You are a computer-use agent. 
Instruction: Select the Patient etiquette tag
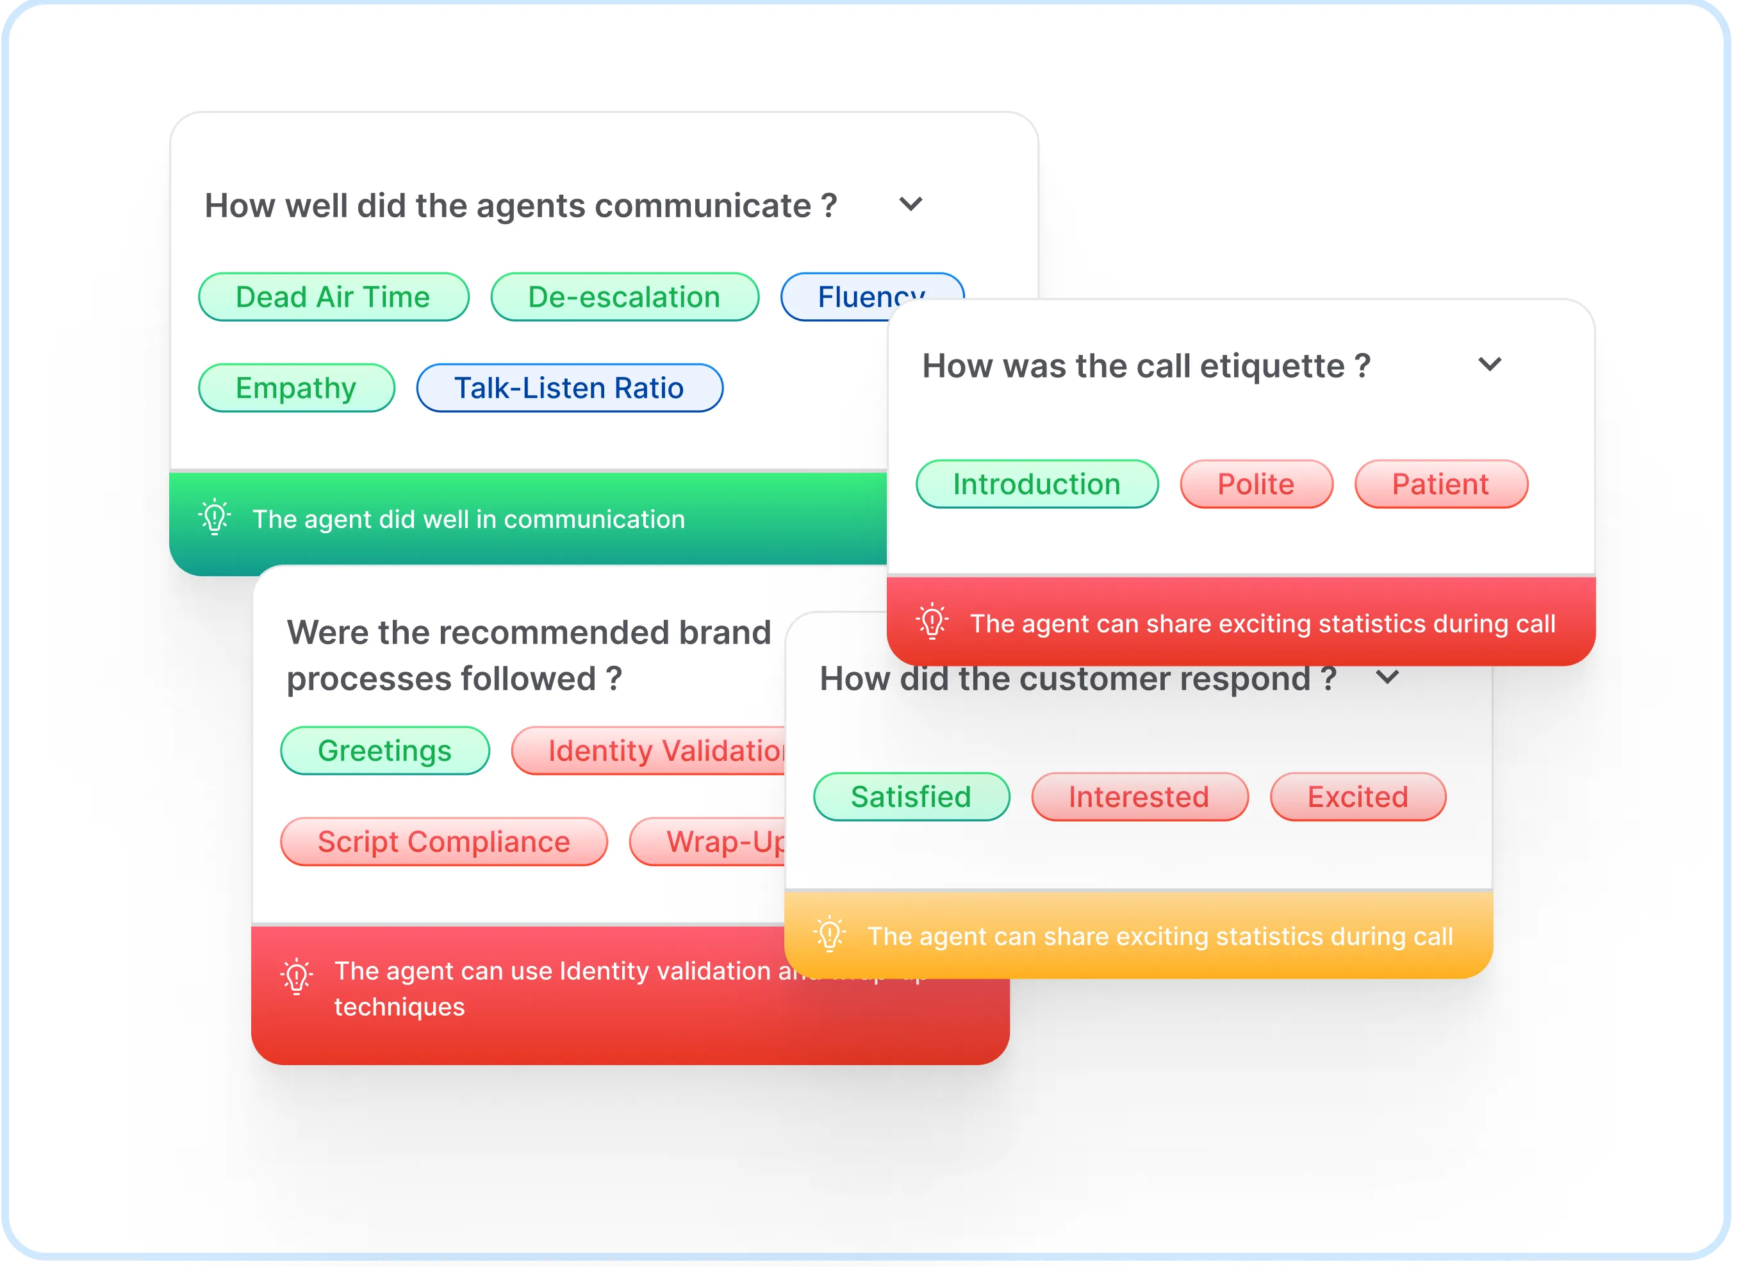click(1441, 484)
